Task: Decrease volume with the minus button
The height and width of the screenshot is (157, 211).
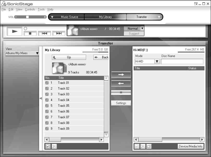Action: click(x=16, y=17)
